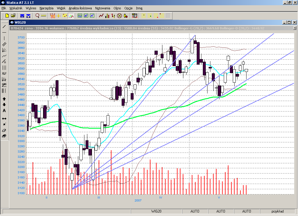Select the Fibonacci retracement levels tool
298x216 pixels.
point(4,85)
